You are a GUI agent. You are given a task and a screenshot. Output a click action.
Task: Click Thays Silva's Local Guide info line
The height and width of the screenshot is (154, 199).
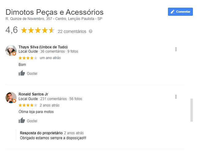48,51
